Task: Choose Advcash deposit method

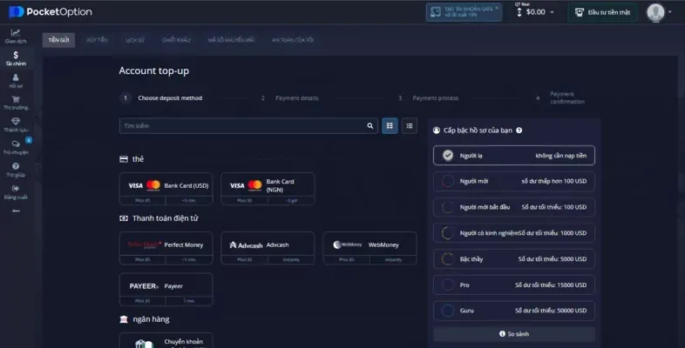Action: coord(268,248)
